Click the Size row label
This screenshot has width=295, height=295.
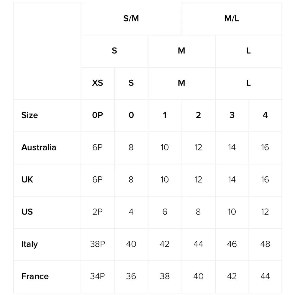pyautogui.click(x=29, y=115)
